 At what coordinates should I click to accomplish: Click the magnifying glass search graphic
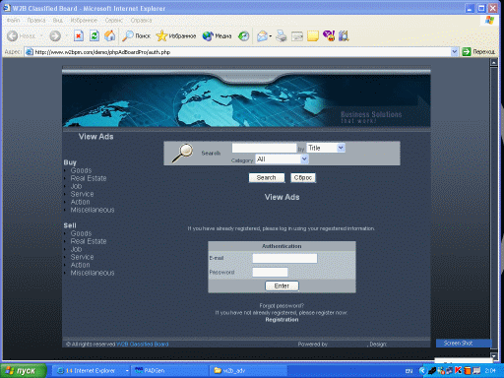[x=182, y=153]
